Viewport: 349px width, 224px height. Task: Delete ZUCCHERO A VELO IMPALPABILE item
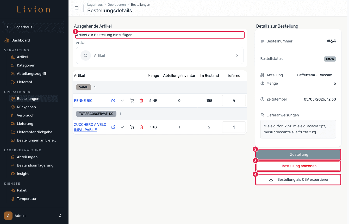[x=141, y=127]
